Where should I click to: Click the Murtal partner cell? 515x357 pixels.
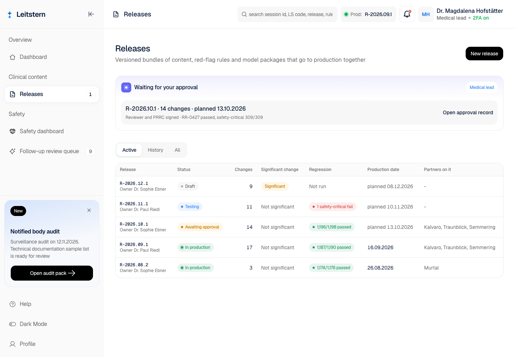pos(431,268)
